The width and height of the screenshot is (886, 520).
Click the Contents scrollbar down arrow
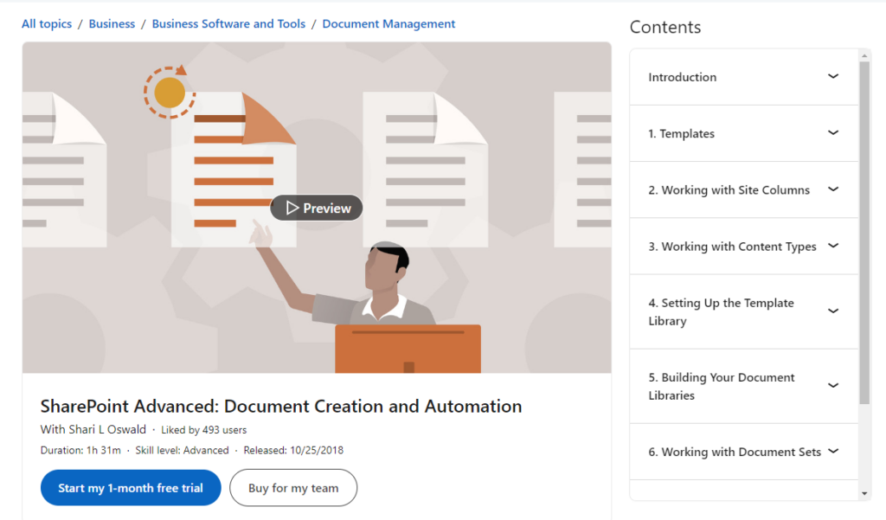tap(864, 493)
